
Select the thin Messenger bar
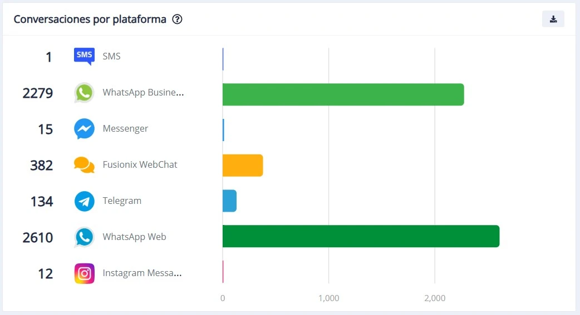[x=223, y=130]
